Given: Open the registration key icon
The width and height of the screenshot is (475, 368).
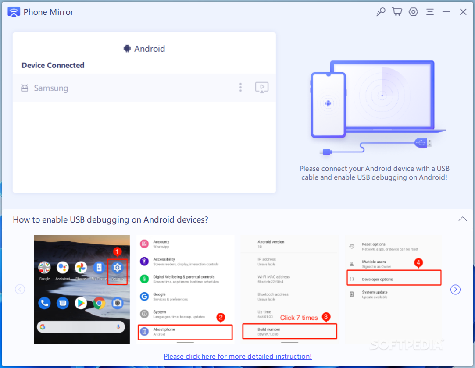Looking at the screenshot, I should pyautogui.click(x=381, y=12).
